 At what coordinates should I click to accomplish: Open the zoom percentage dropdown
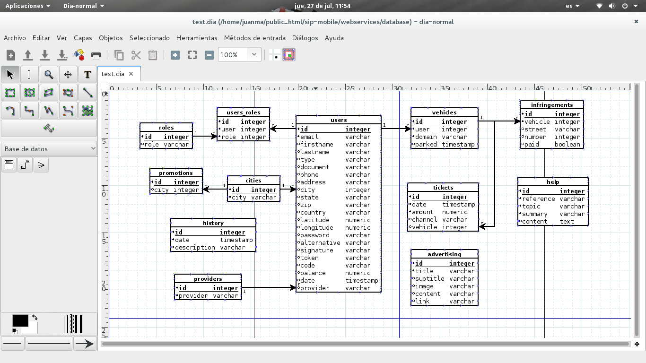[254, 55]
